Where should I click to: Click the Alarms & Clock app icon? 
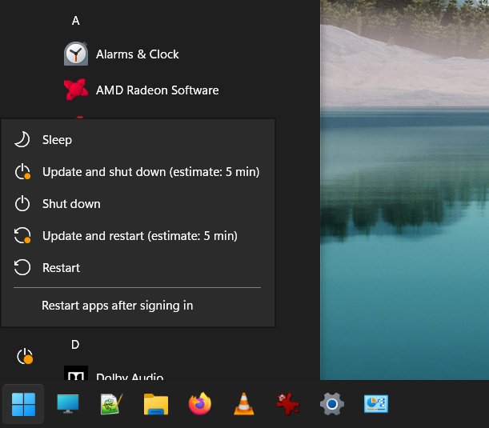click(76, 54)
